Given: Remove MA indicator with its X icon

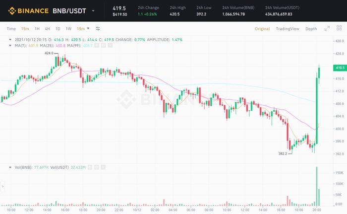Looking at the screenshot, I should click(x=110, y=46).
